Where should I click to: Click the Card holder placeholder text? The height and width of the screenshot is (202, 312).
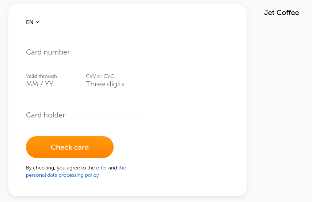[x=46, y=115]
